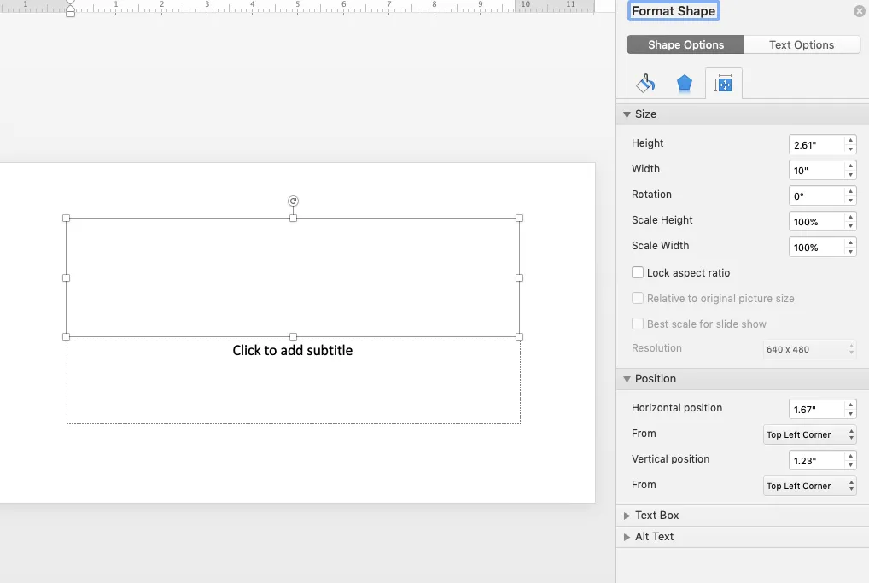Image resolution: width=869 pixels, height=583 pixels.
Task: Click the Scale Width value field
Action: click(x=816, y=248)
